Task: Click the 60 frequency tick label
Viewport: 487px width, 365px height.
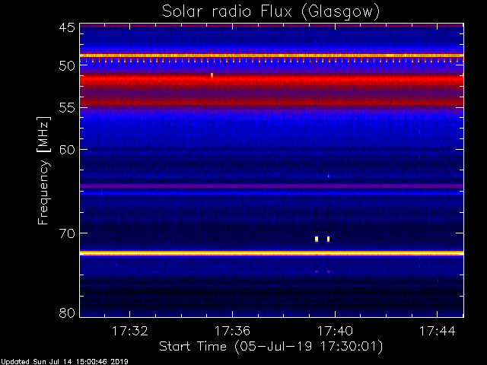Action: click(x=67, y=150)
